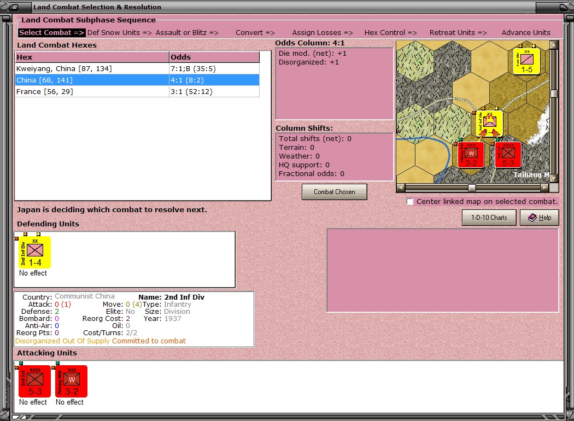Image resolution: width=574 pixels, height=421 pixels.
Task: Click the Assault or Blitz subphase
Action: click(x=187, y=33)
